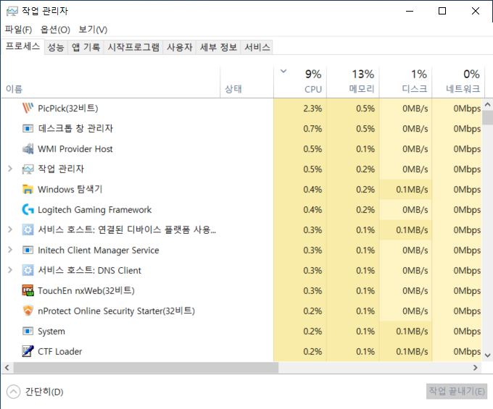Screen dimensions: 493x409
Task: Click the PicPick process icon
Action: (x=28, y=109)
